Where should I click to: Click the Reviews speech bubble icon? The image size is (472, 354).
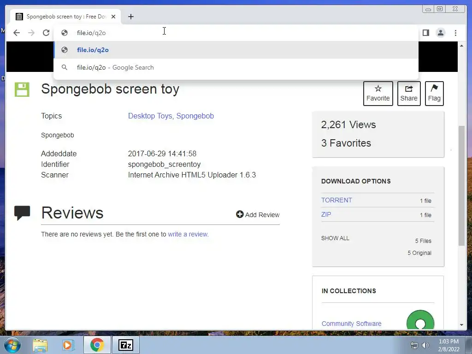pos(22,213)
